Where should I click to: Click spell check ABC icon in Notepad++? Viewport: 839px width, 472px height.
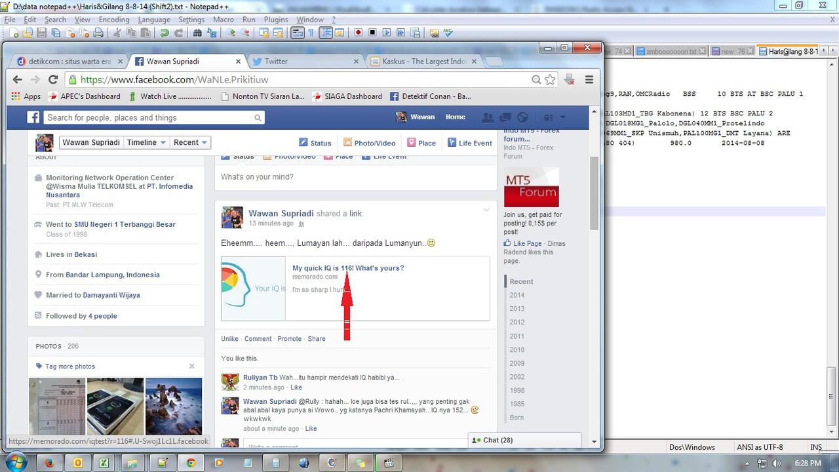[448, 32]
